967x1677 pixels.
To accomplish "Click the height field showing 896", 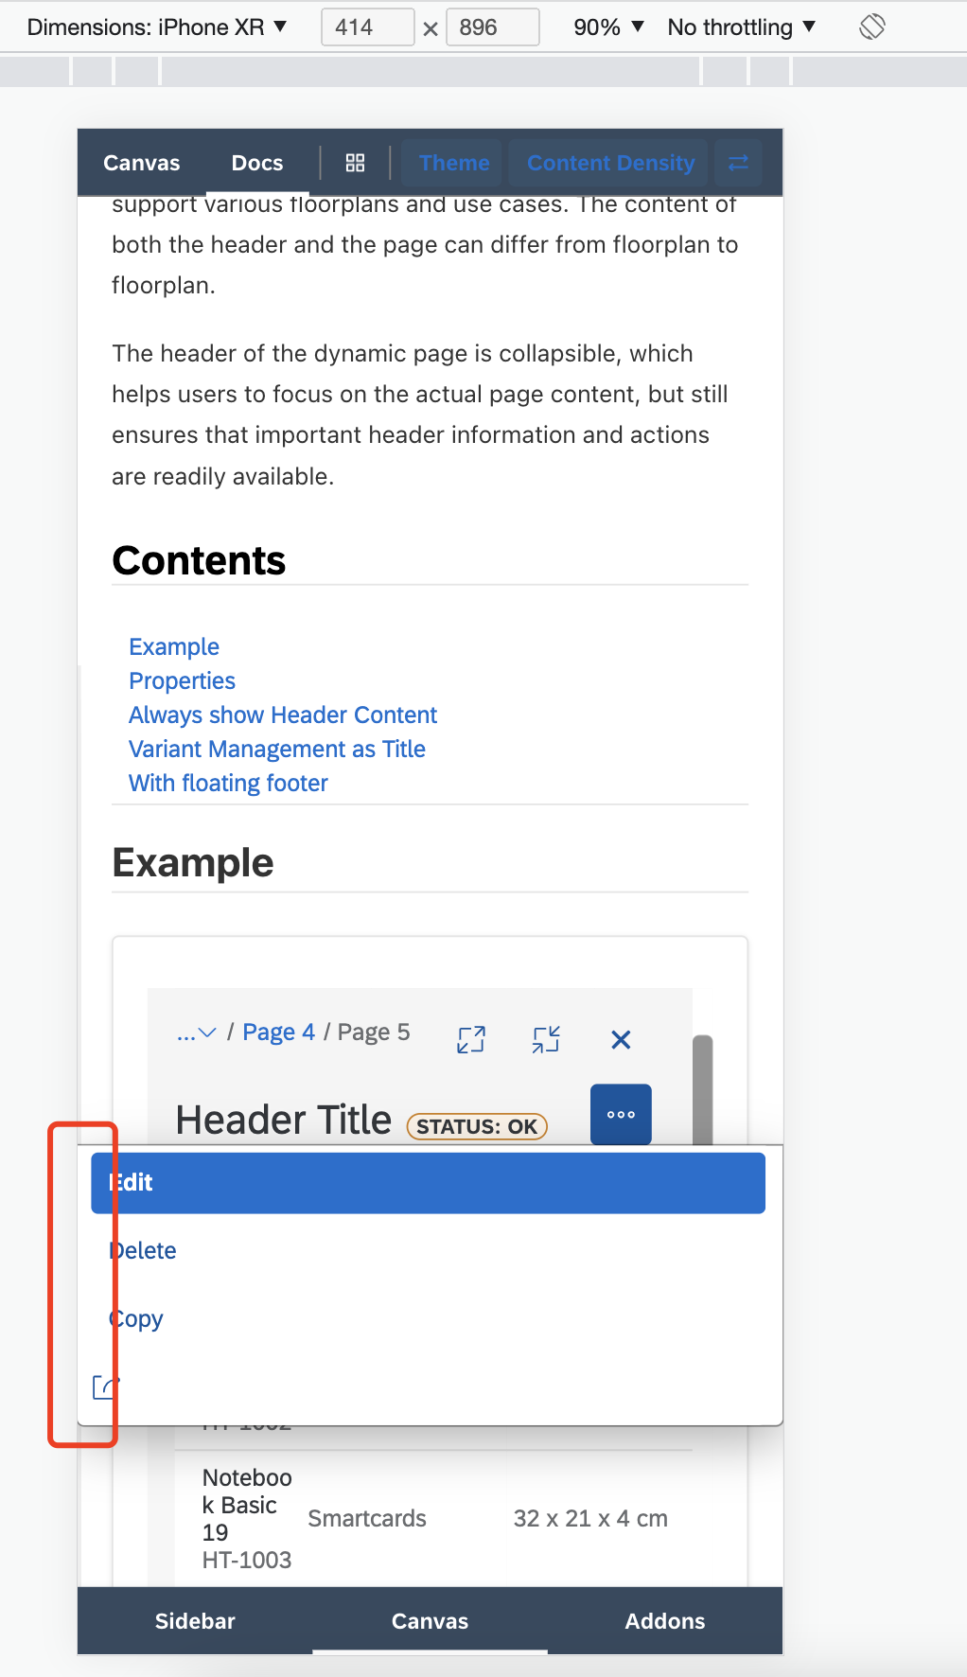I will 492,27.
